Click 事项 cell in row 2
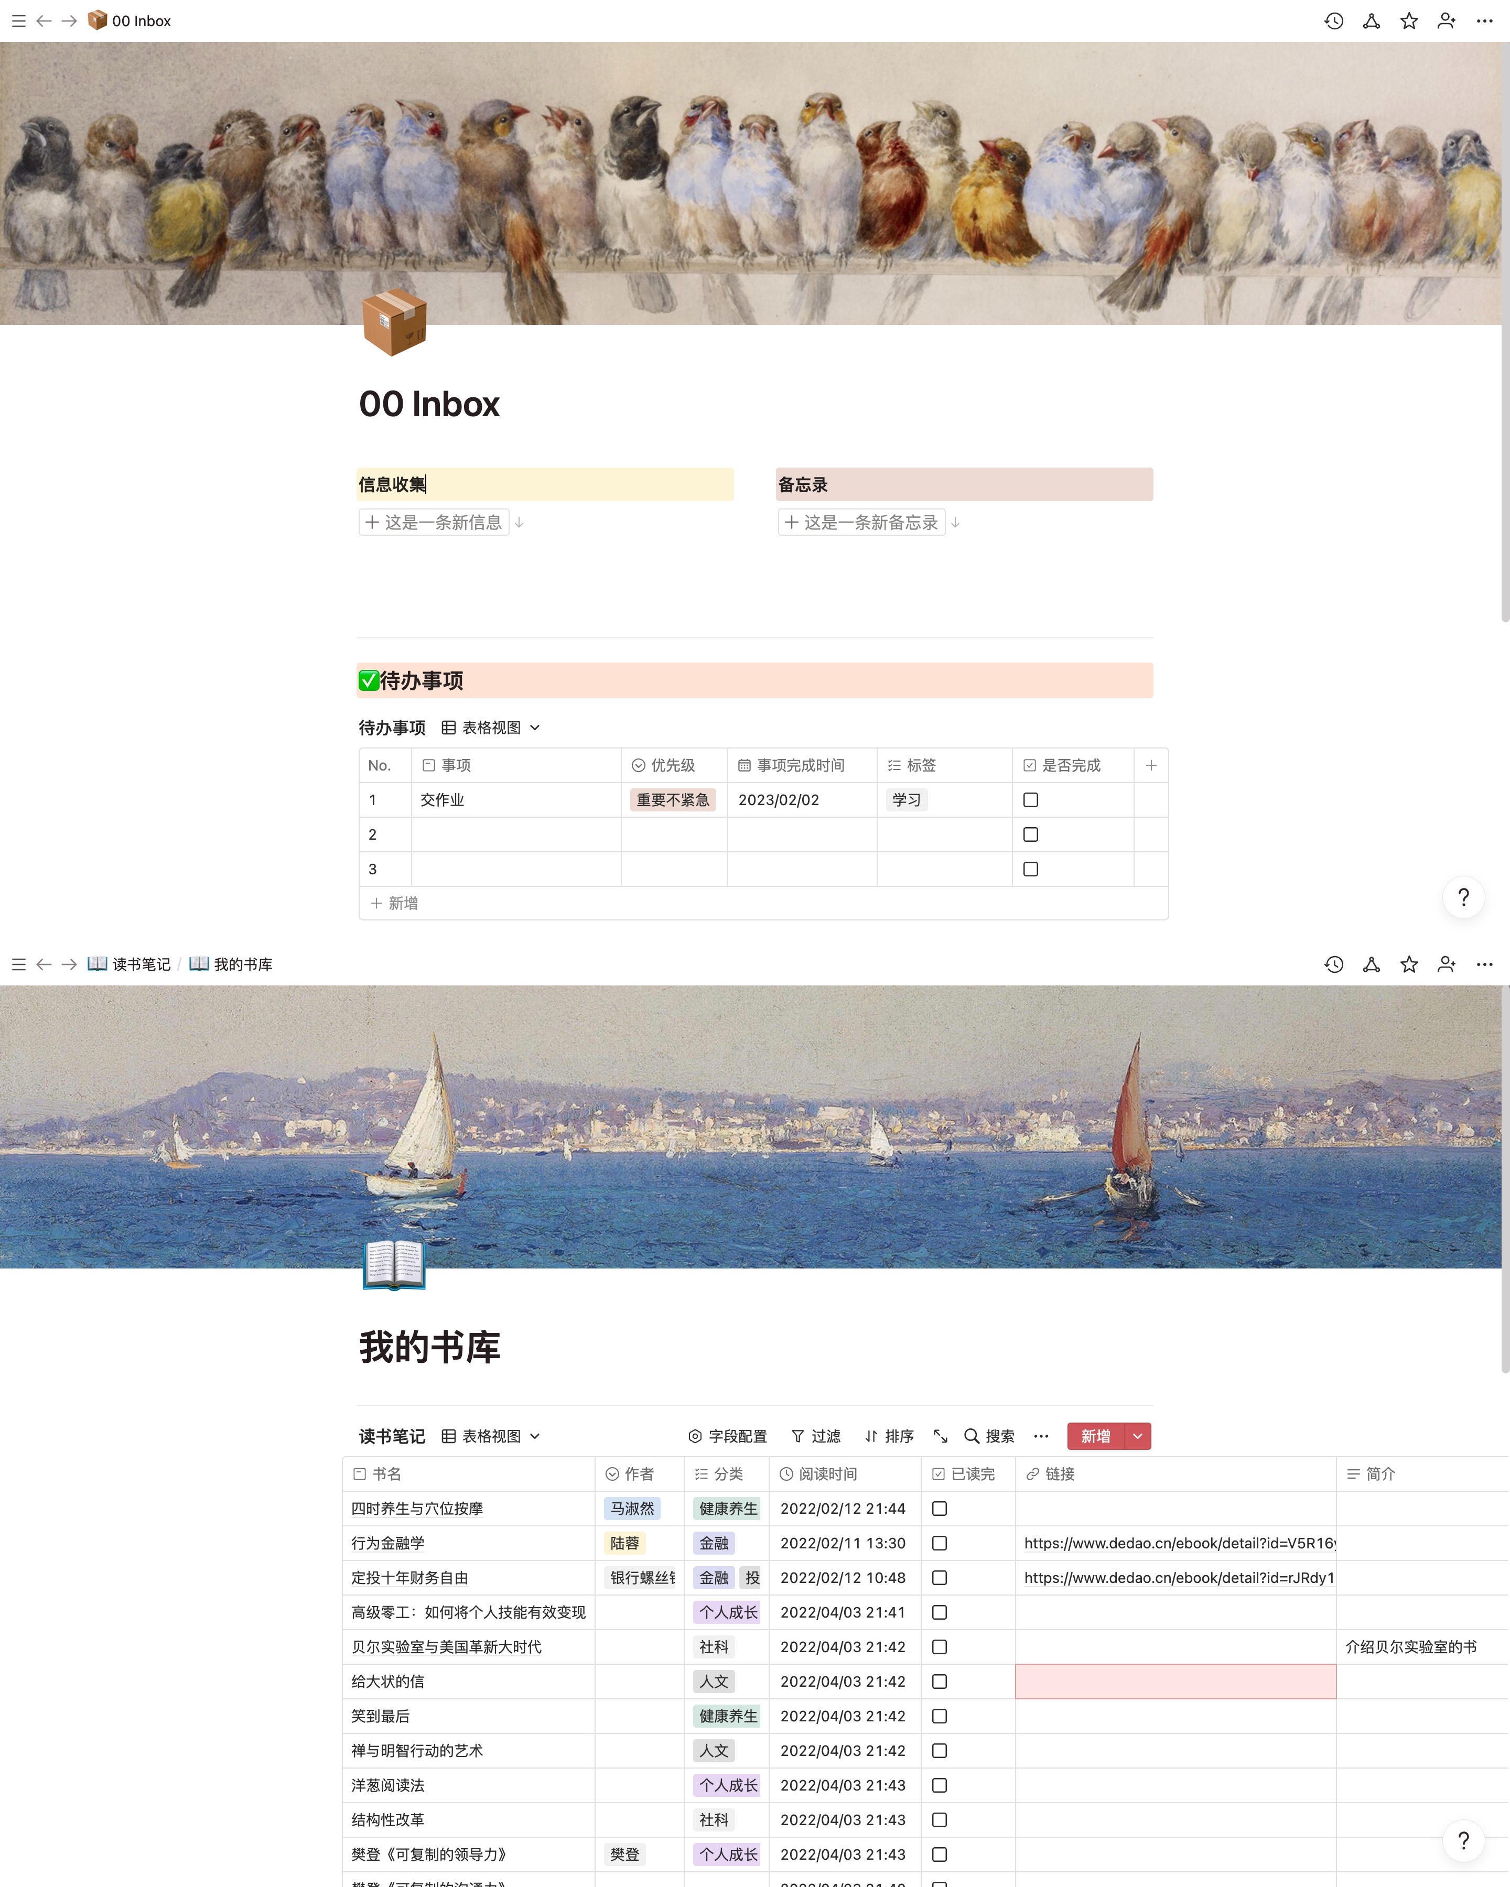 (x=516, y=835)
